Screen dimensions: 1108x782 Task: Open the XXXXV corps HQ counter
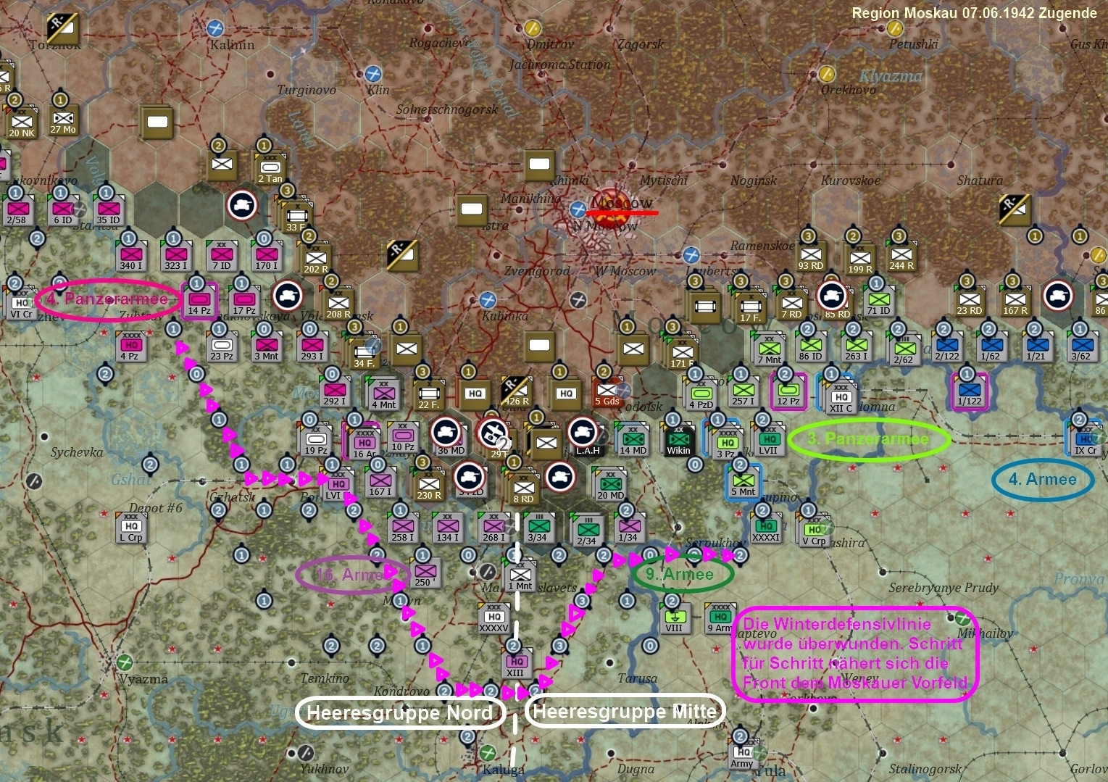click(494, 617)
